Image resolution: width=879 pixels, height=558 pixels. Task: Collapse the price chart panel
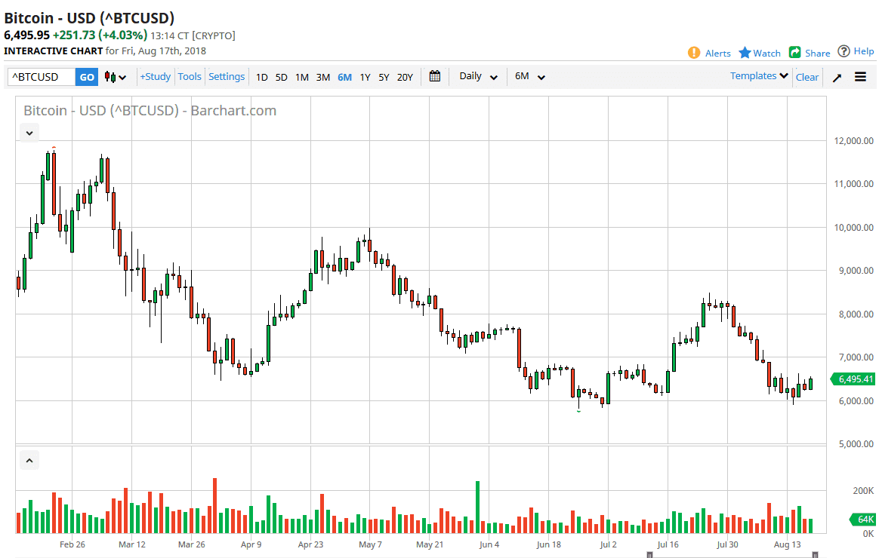point(29,132)
